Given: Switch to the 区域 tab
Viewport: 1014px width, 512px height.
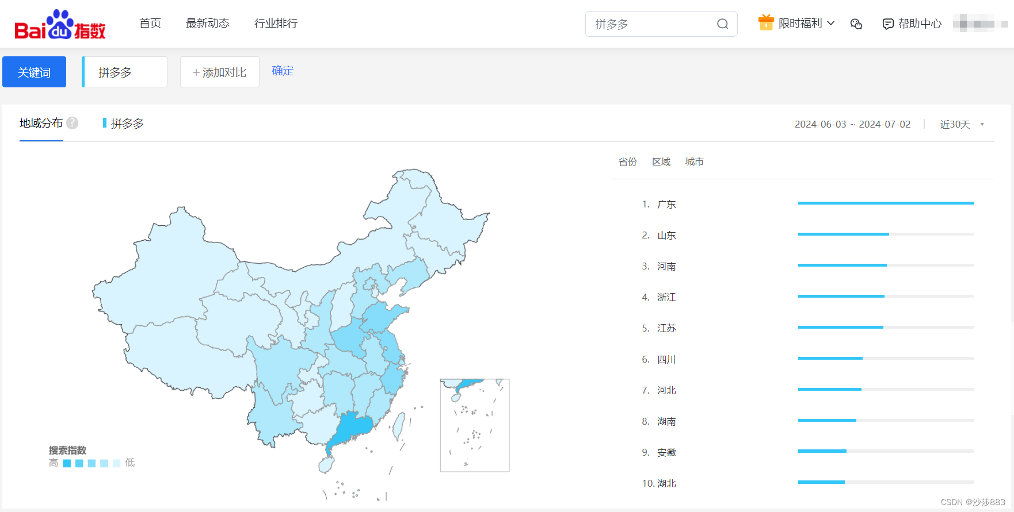Looking at the screenshot, I should pyautogui.click(x=661, y=162).
